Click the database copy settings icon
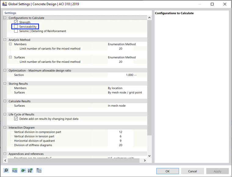 coord(39,171)
